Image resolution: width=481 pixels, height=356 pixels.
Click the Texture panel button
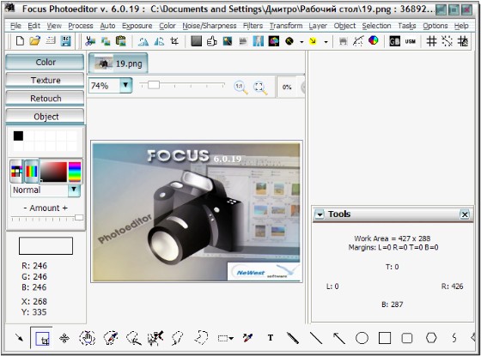click(x=45, y=81)
